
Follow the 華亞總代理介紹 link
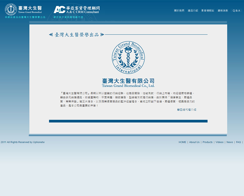pyautogui.click(x=187, y=110)
